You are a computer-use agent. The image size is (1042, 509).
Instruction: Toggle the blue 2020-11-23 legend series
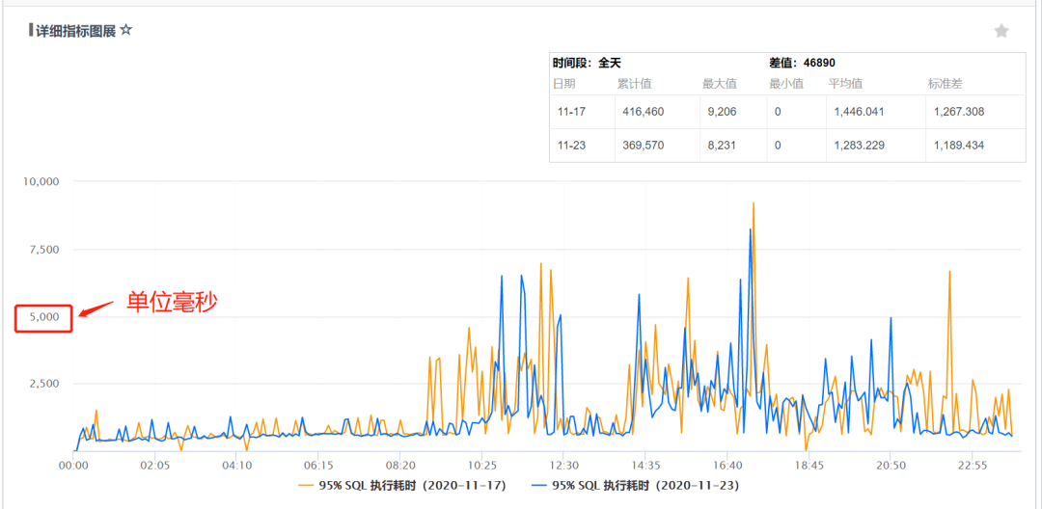[636, 486]
